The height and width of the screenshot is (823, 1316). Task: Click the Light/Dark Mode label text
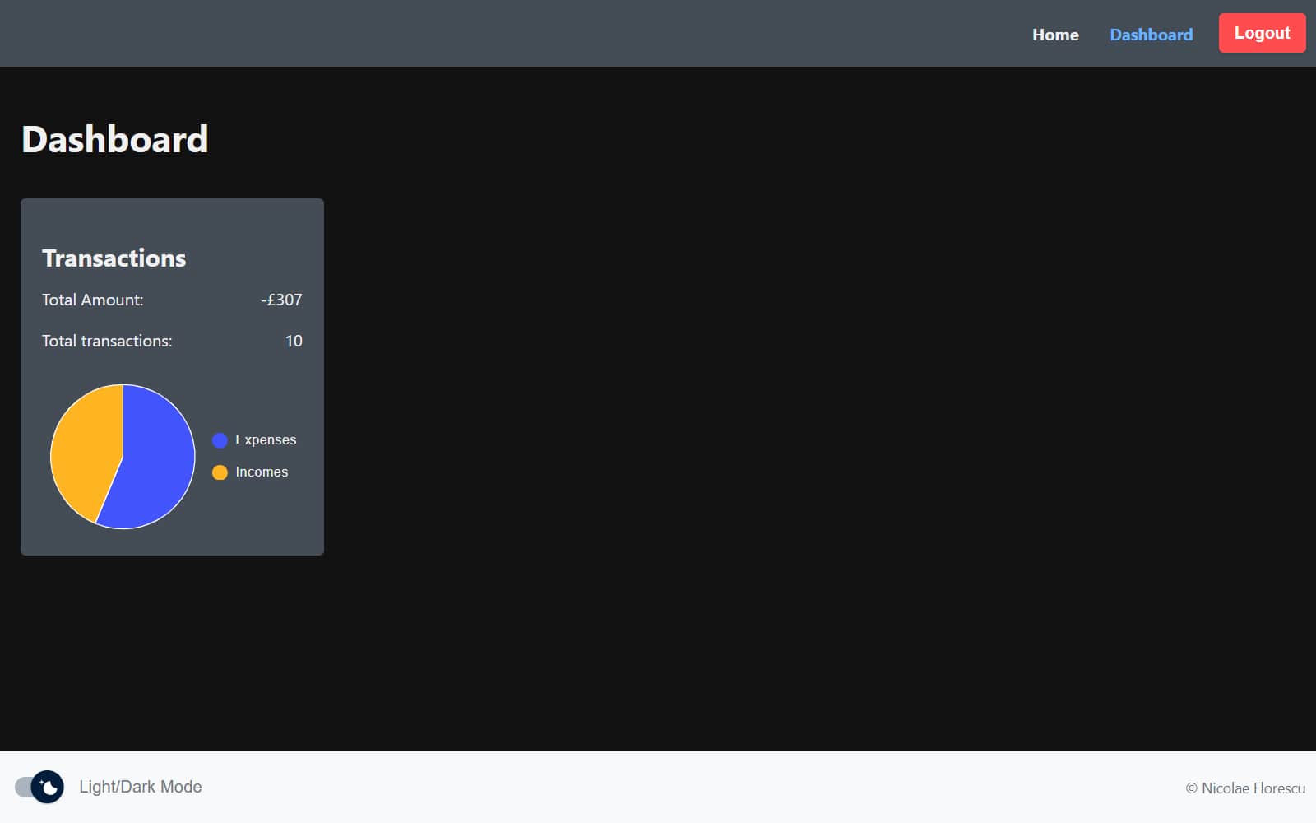coord(140,787)
